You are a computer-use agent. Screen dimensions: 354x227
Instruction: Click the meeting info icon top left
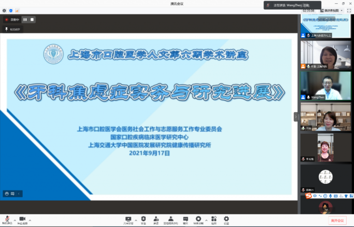pos(4,10)
